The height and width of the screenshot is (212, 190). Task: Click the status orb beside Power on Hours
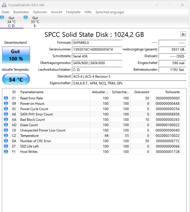(6, 104)
